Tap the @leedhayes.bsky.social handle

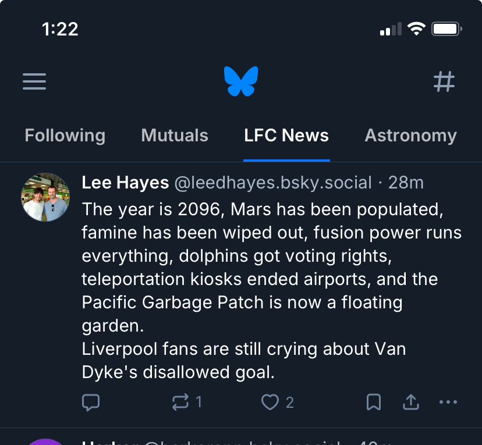coord(273,183)
